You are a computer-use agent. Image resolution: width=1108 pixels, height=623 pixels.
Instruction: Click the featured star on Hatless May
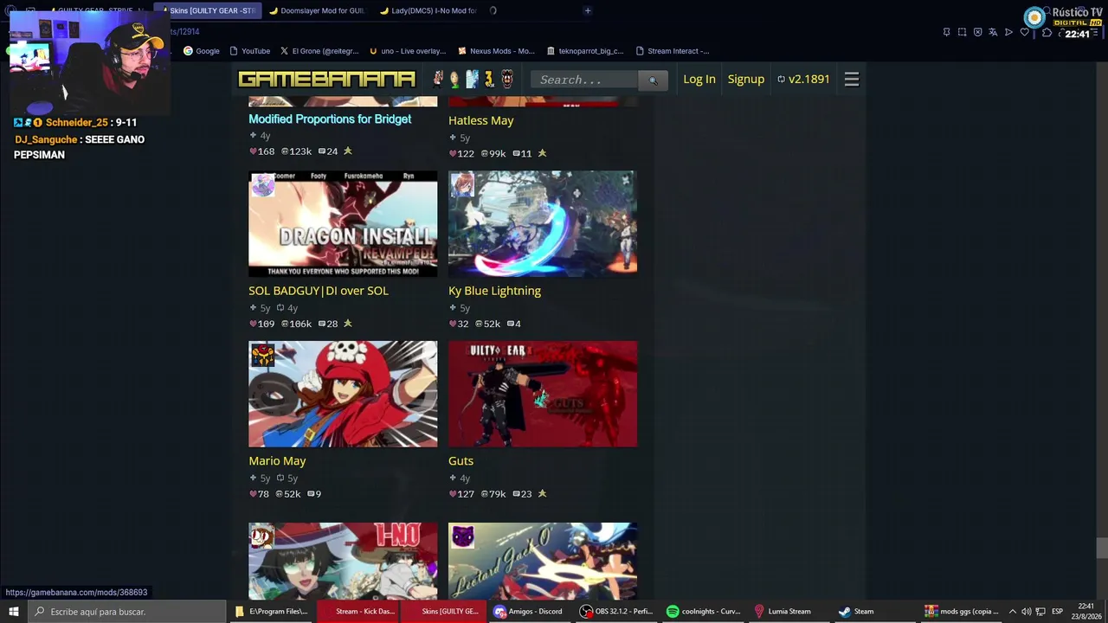pyautogui.click(x=542, y=153)
